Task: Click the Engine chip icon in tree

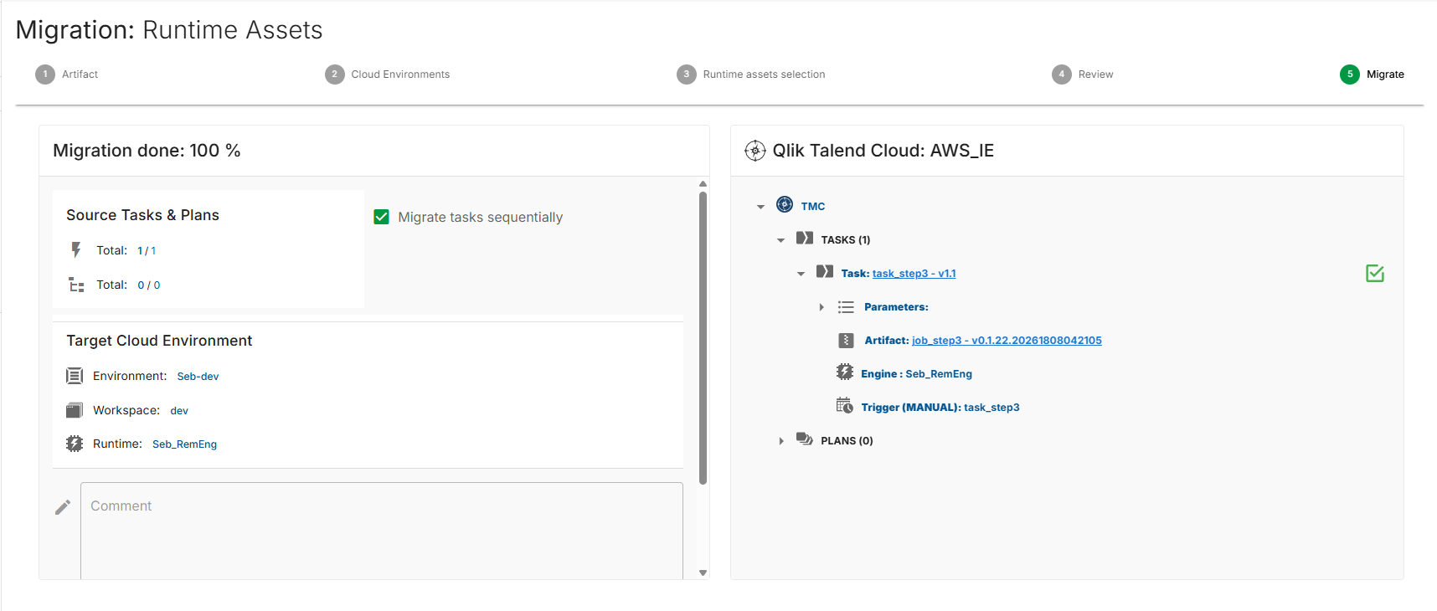Action: tap(844, 372)
